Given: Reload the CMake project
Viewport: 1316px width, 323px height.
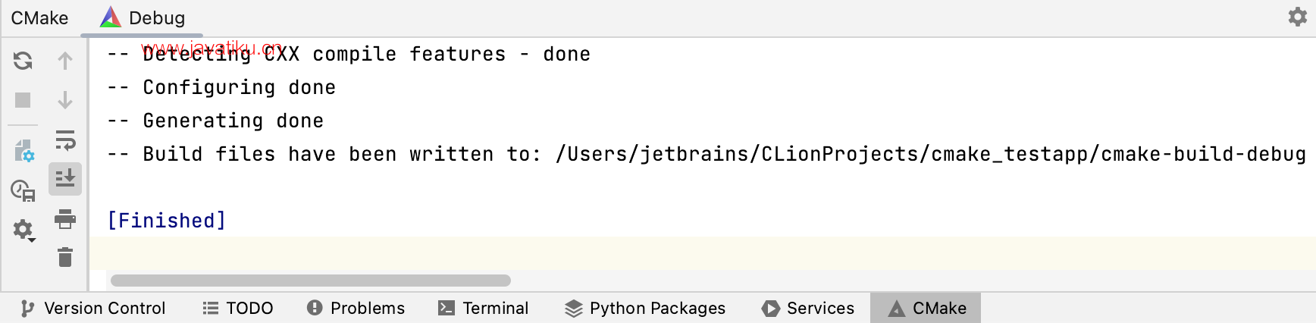Looking at the screenshot, I should 23,61.
